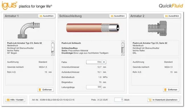This screenshot has height=108, width=185.
Task: Click the Armatur 1 elbow fitting image
Action: coord(29,30)
